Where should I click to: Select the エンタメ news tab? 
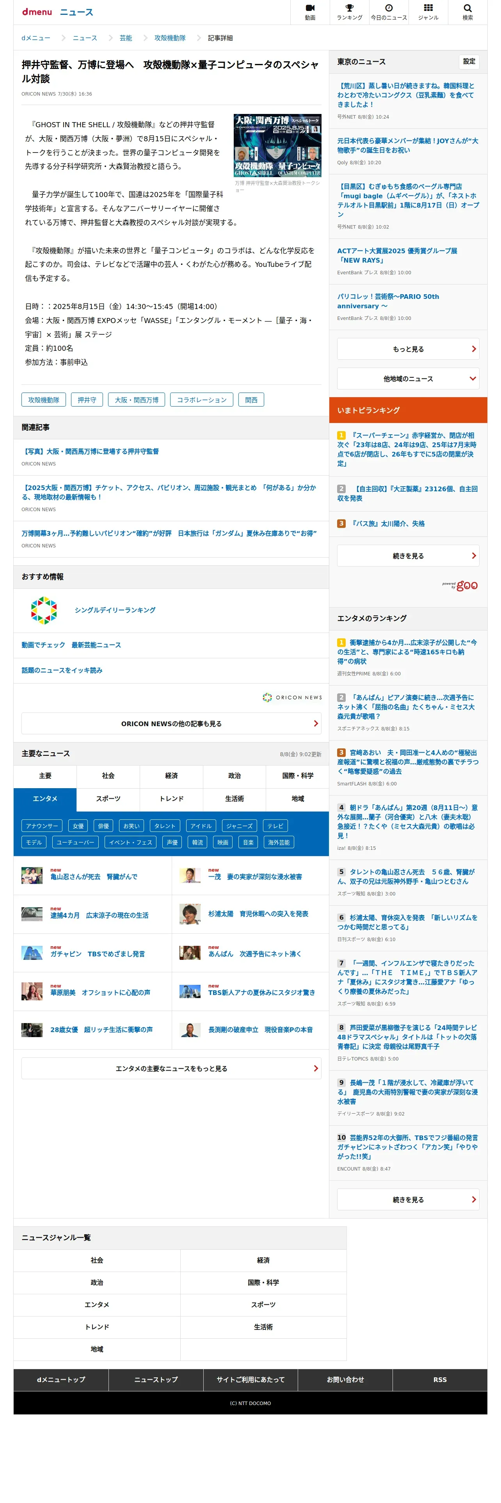click(x=45, y=799)
